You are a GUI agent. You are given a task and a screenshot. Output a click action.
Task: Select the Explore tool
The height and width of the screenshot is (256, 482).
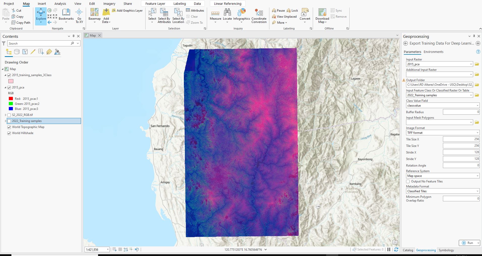(x=41, y=15)
